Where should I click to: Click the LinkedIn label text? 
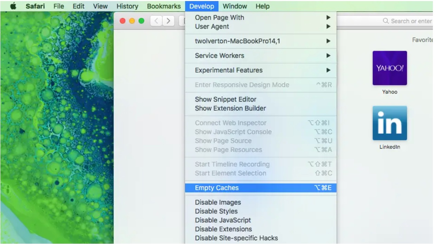tap(390, 147)
